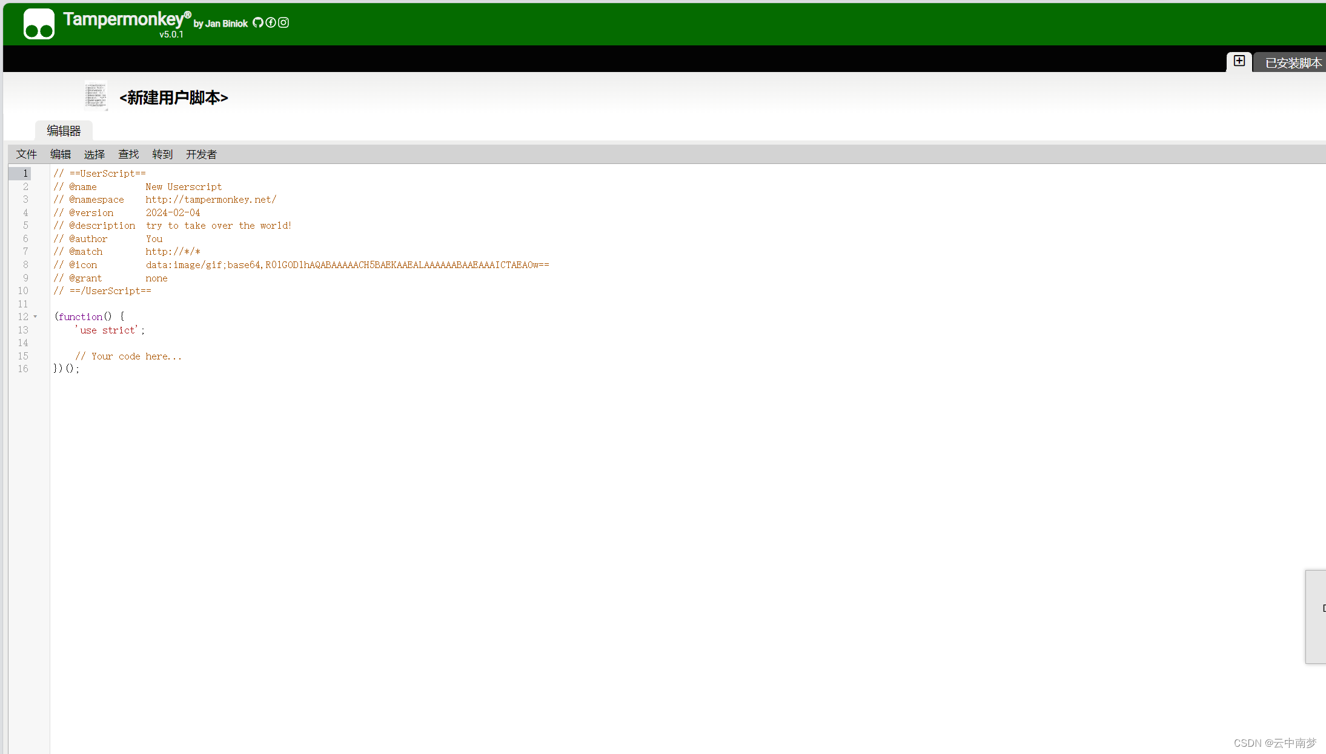
Task: Click the <新建用户脚本> title text
Action: tap(173, 97)
